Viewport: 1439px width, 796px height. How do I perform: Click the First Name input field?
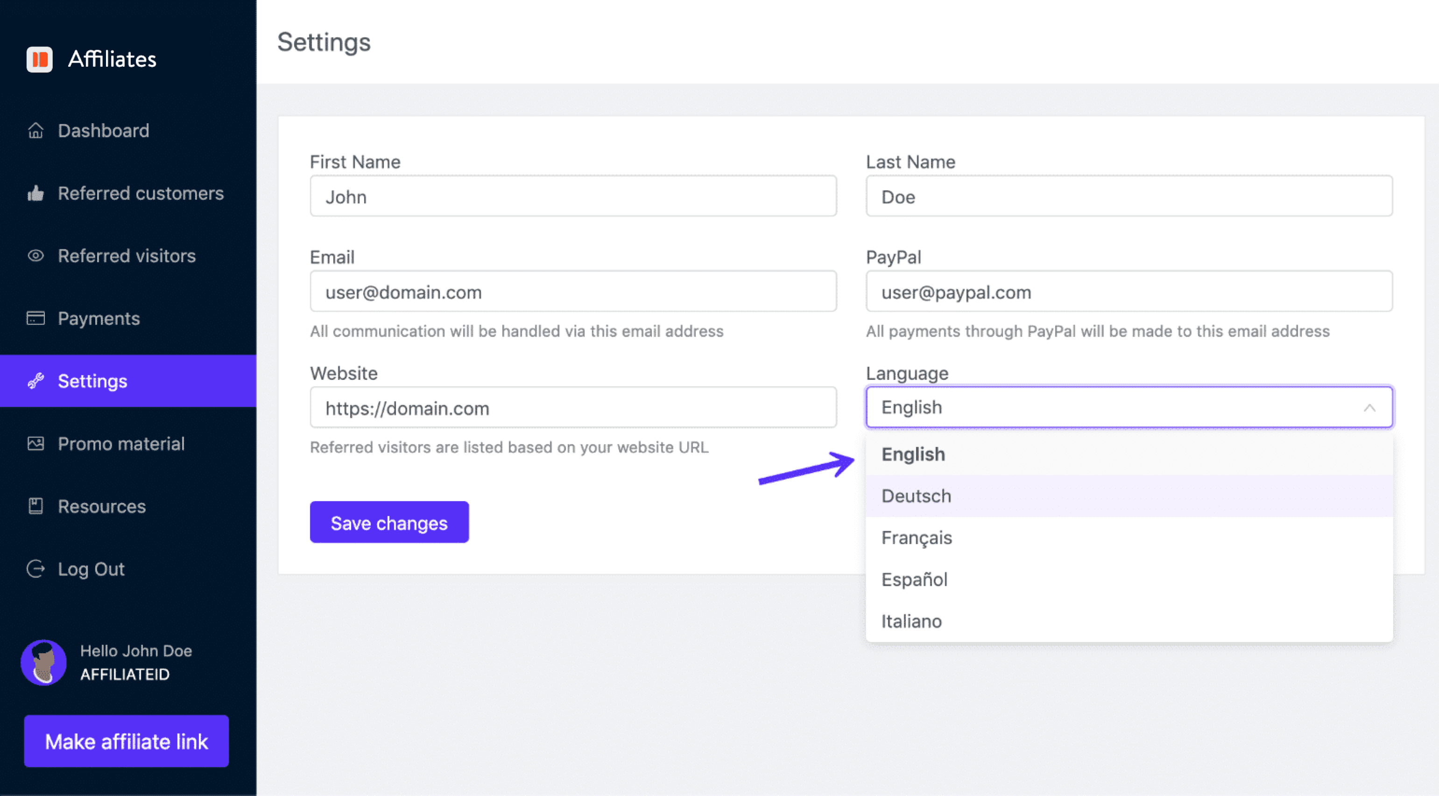pos(573,196)
